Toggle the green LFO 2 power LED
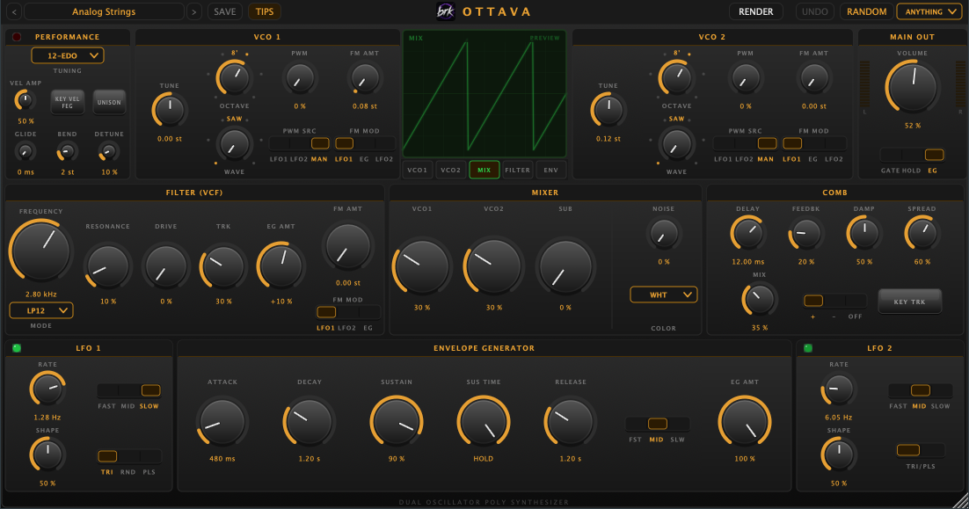This screenshot has width=969, height=509. [808, 348]
